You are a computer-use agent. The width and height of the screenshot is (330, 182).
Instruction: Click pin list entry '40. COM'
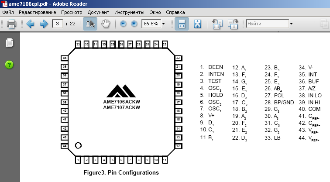pos(309,109)
